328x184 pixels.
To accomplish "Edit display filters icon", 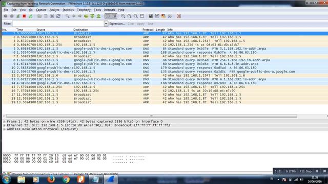I will (157, 16).
